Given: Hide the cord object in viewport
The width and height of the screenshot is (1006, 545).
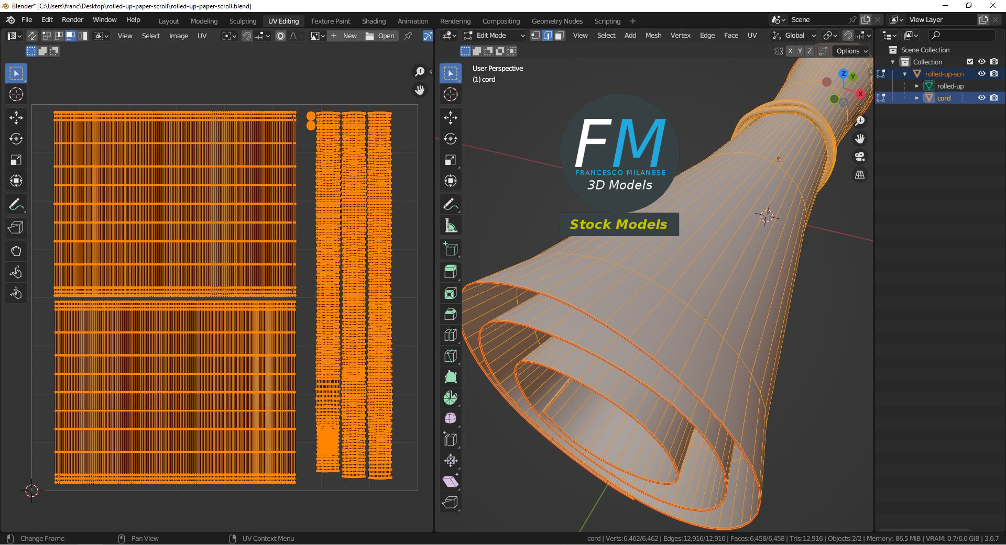Looking at the screenshot, I should click(982, 98).
